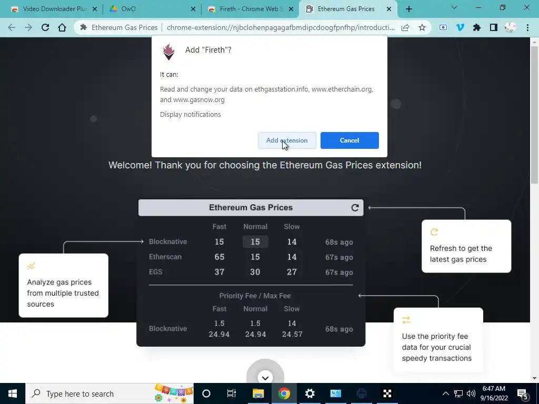This screenshot has width=539, height=404.
Task: Click the page vertical scrollbar thumb
Action: tap(534, 115)
